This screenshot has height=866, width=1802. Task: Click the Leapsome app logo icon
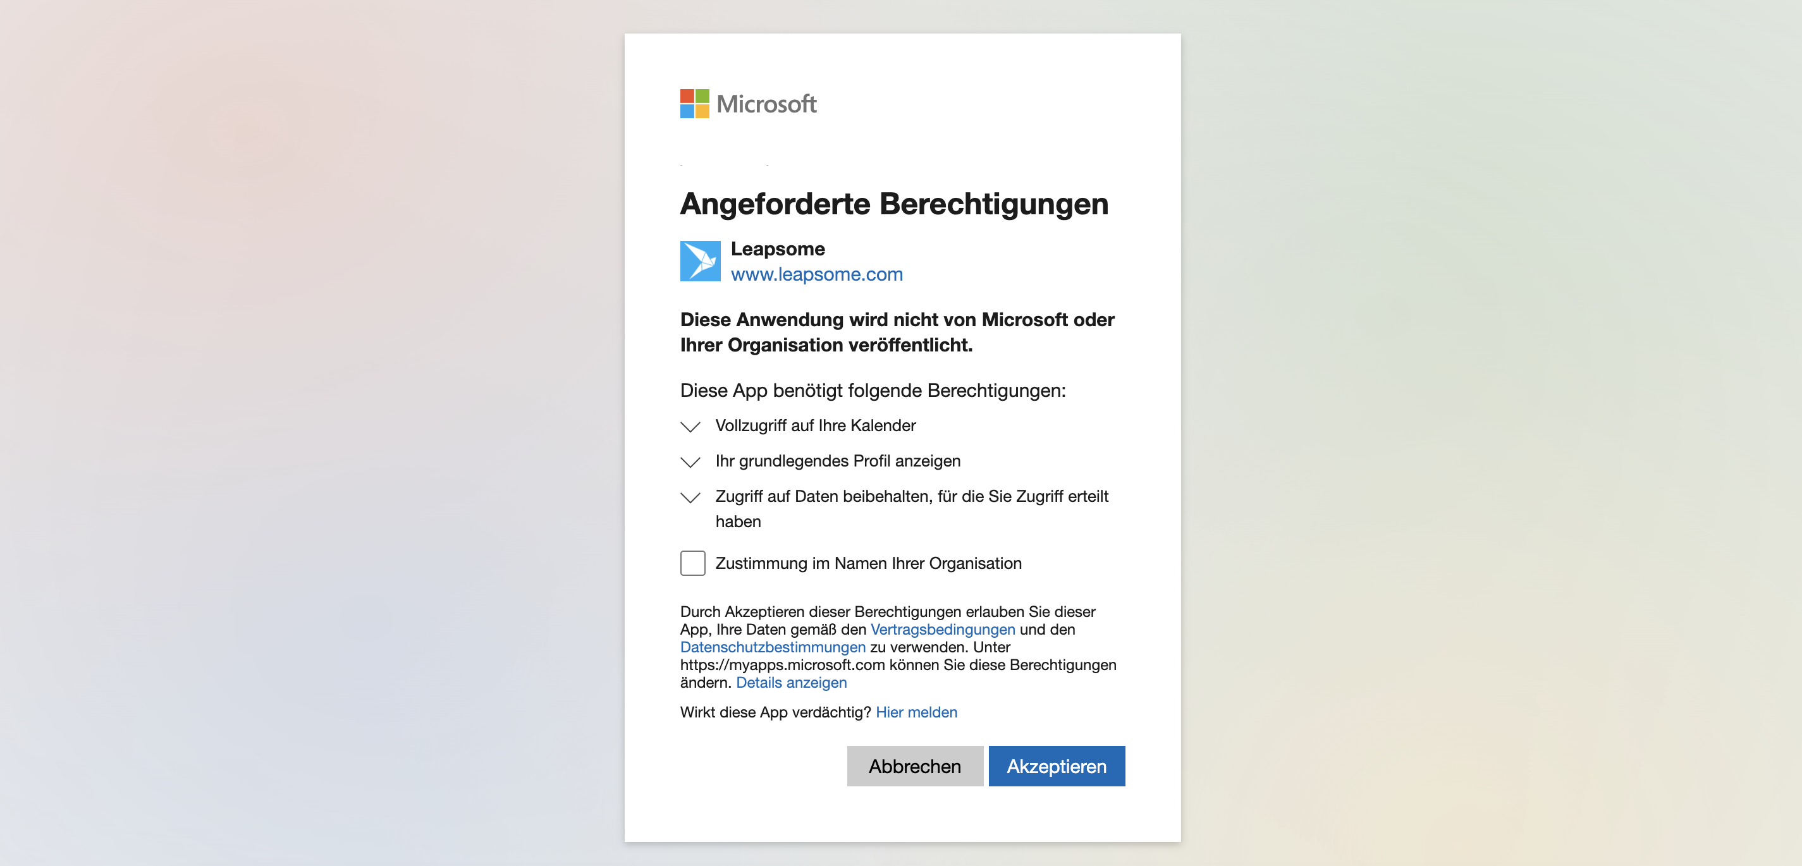699,261
